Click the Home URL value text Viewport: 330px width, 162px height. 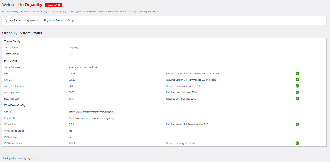[x=91, y=118]
